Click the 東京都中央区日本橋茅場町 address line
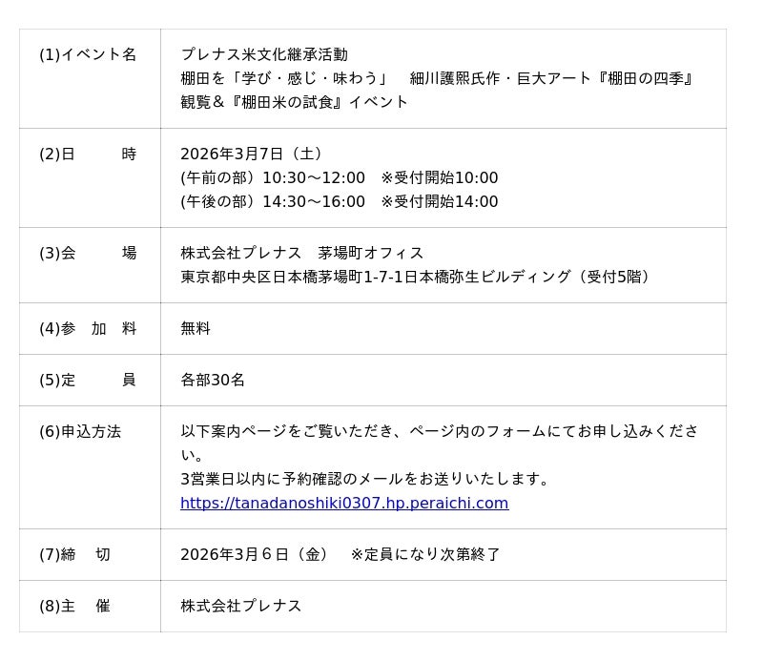Viewport: 763px width, 661px height. click(418, 278)
